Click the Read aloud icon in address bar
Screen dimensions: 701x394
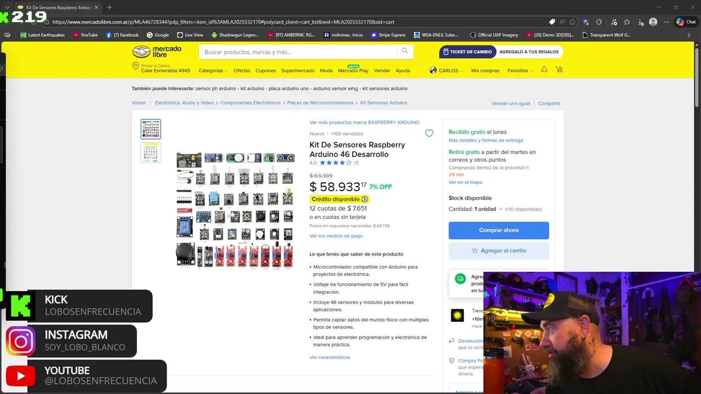click(x=562, y=22)
